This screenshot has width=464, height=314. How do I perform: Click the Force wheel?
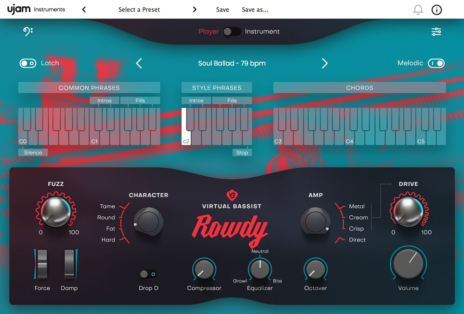42,264
